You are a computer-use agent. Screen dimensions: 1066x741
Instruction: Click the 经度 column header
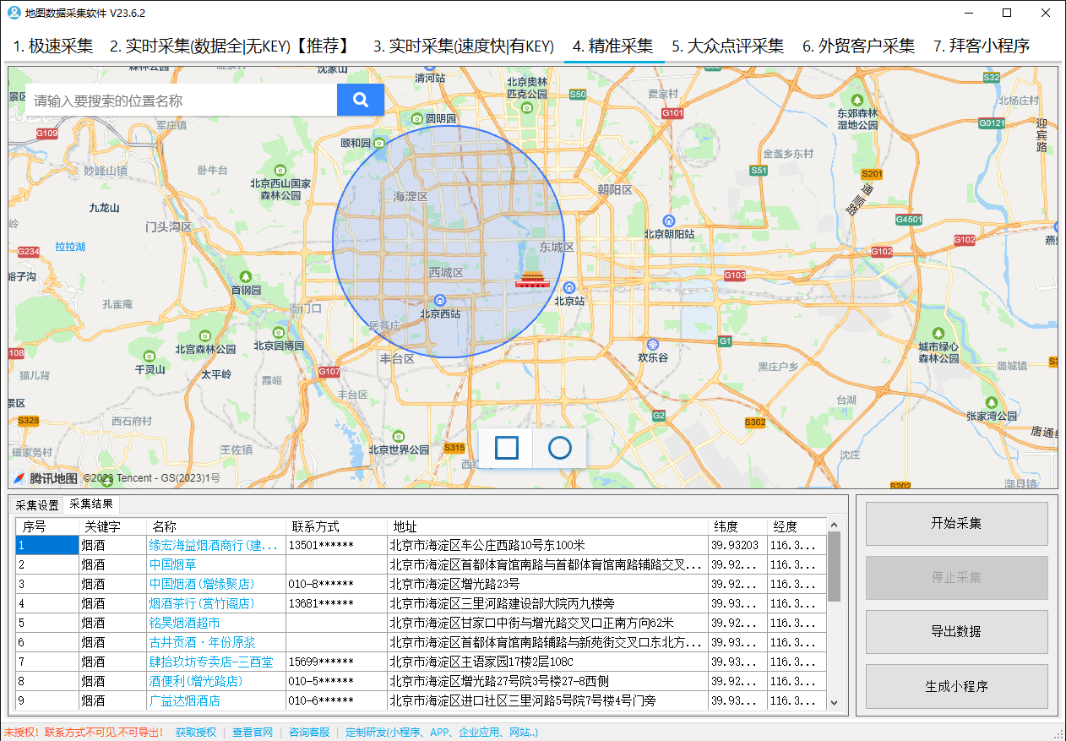(797, 526)
